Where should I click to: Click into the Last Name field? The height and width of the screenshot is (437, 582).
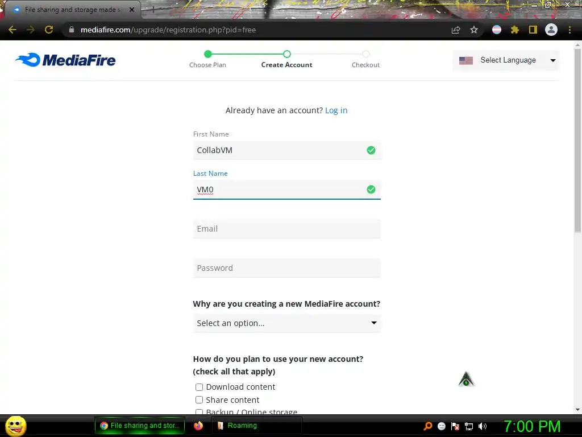(286, 189)
